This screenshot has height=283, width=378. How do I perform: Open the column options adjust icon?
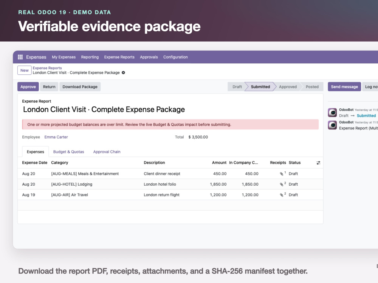pyautogui.click(x=318, y=163)
